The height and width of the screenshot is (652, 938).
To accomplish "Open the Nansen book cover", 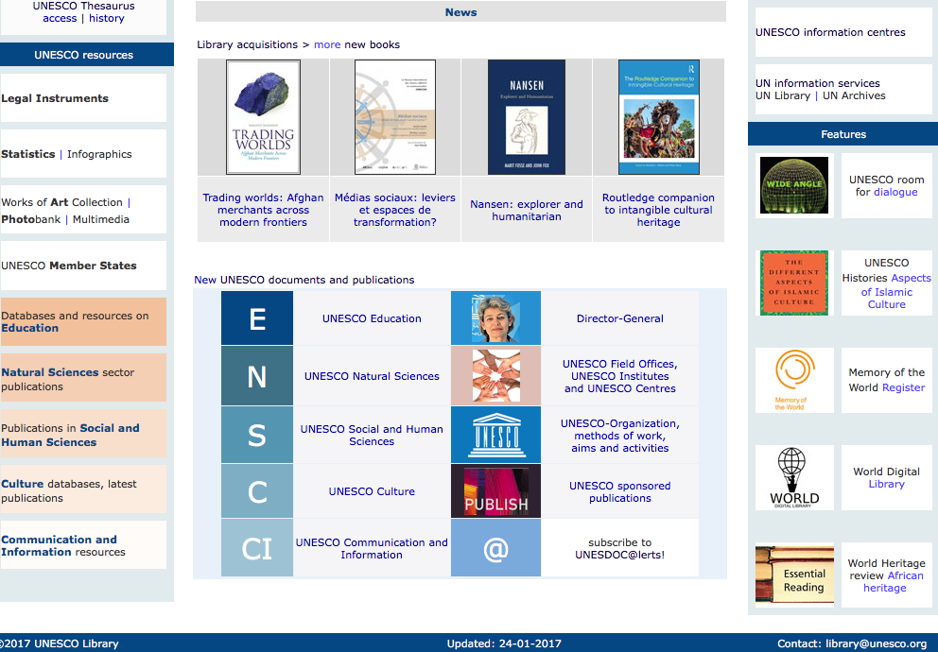I will [527, 117].
